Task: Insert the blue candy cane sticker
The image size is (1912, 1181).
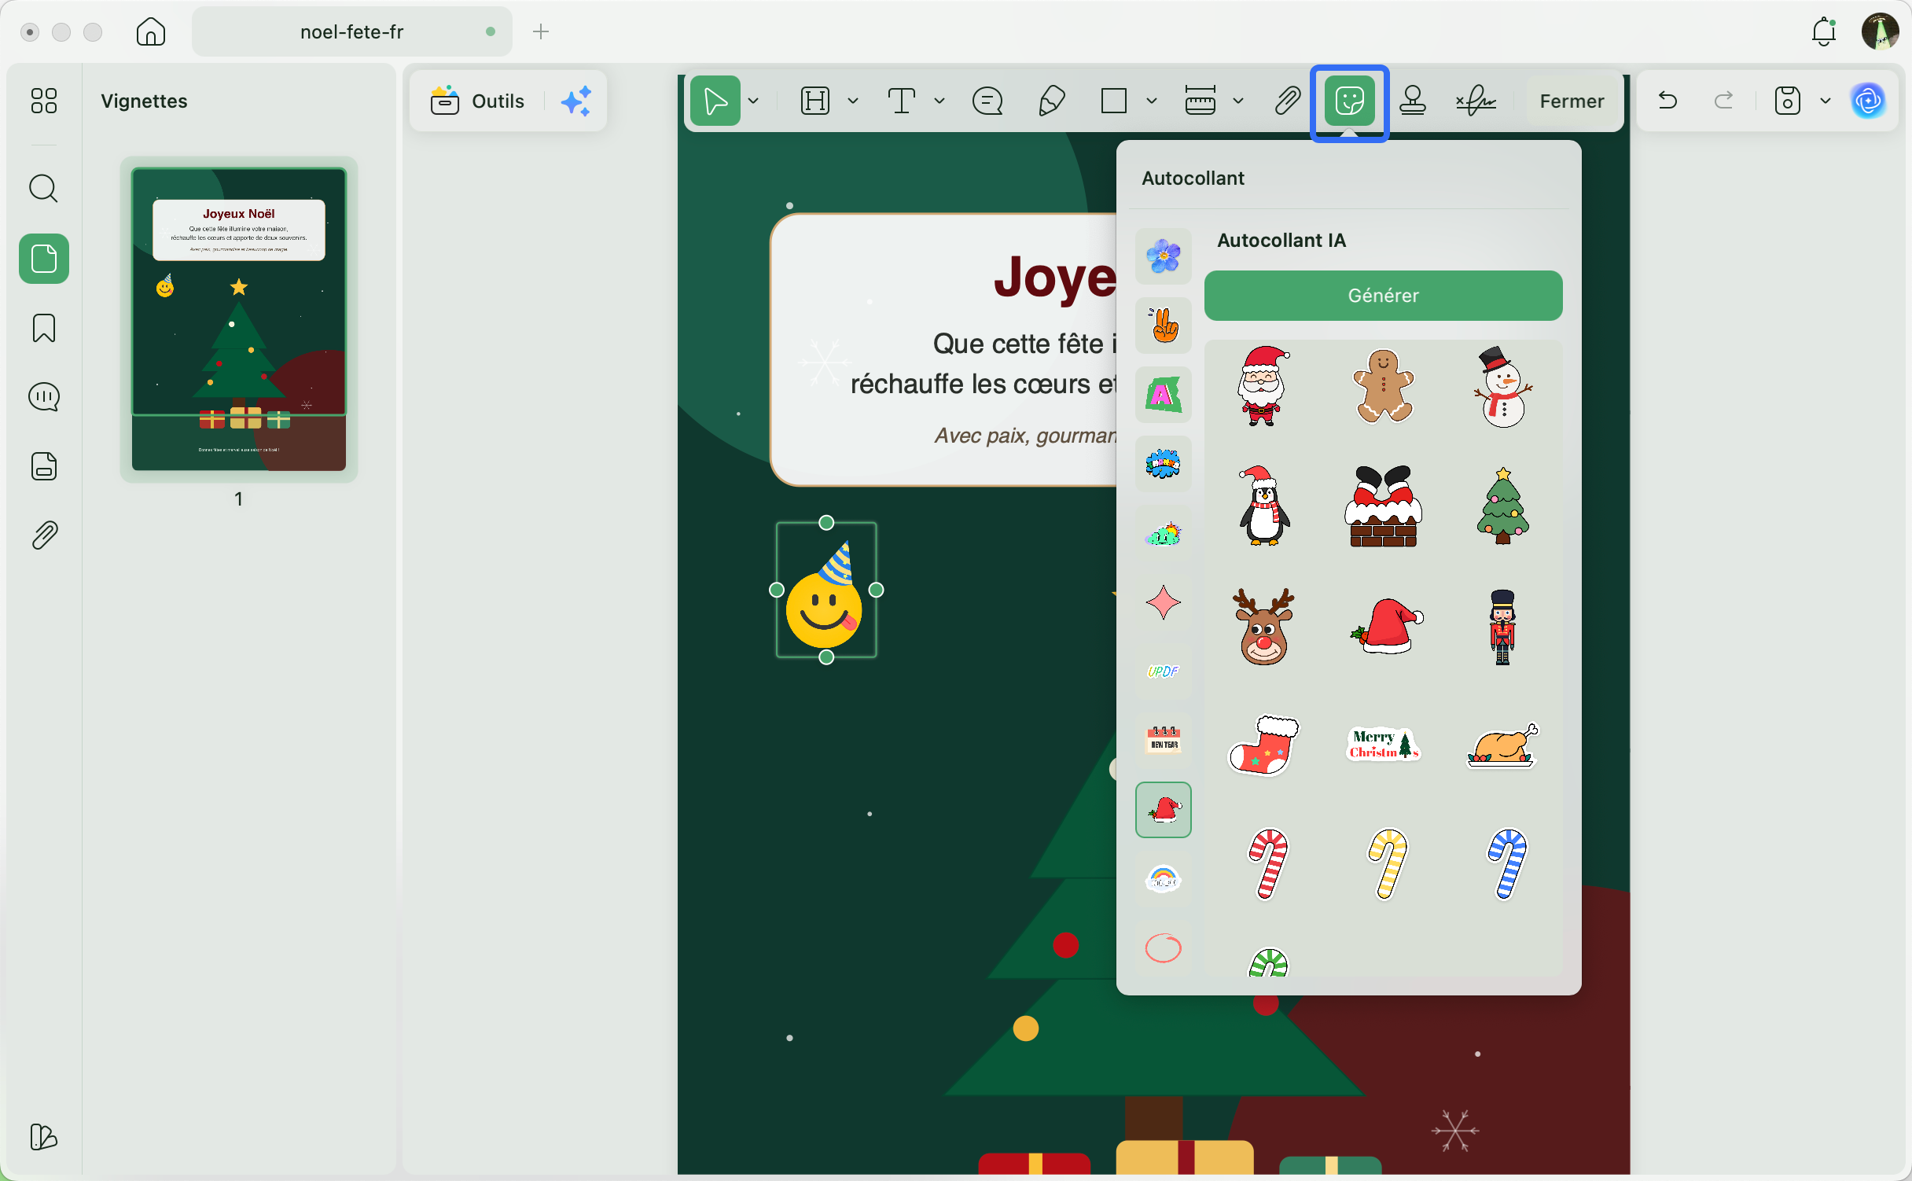Action: (1506, 864)
